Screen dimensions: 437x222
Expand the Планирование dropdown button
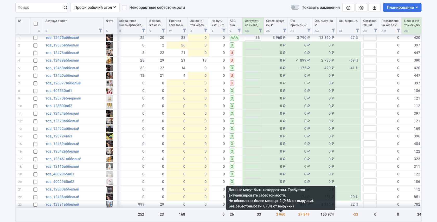[x=402, y=8]
